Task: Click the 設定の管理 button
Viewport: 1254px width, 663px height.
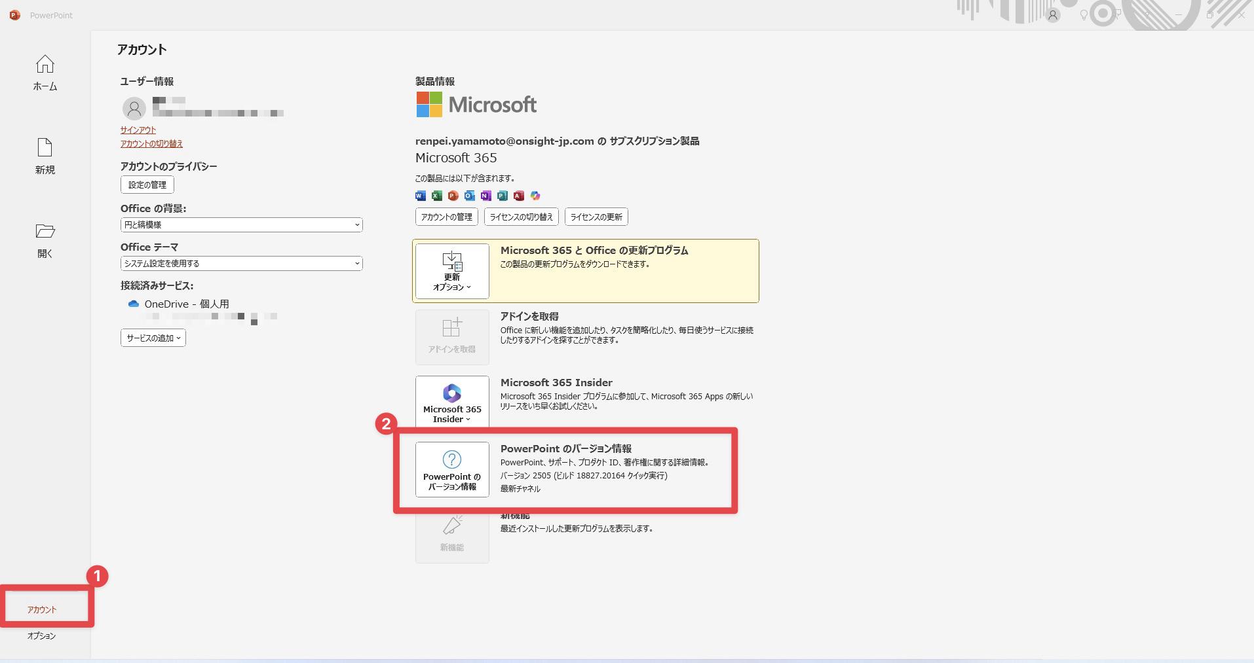Action: point(147,185)
